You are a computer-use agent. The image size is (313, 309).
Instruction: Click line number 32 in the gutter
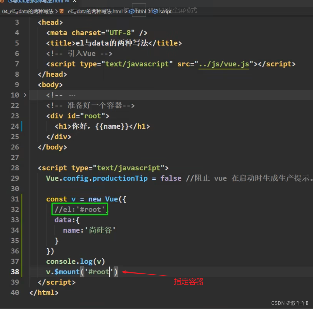tap(15, 210)
